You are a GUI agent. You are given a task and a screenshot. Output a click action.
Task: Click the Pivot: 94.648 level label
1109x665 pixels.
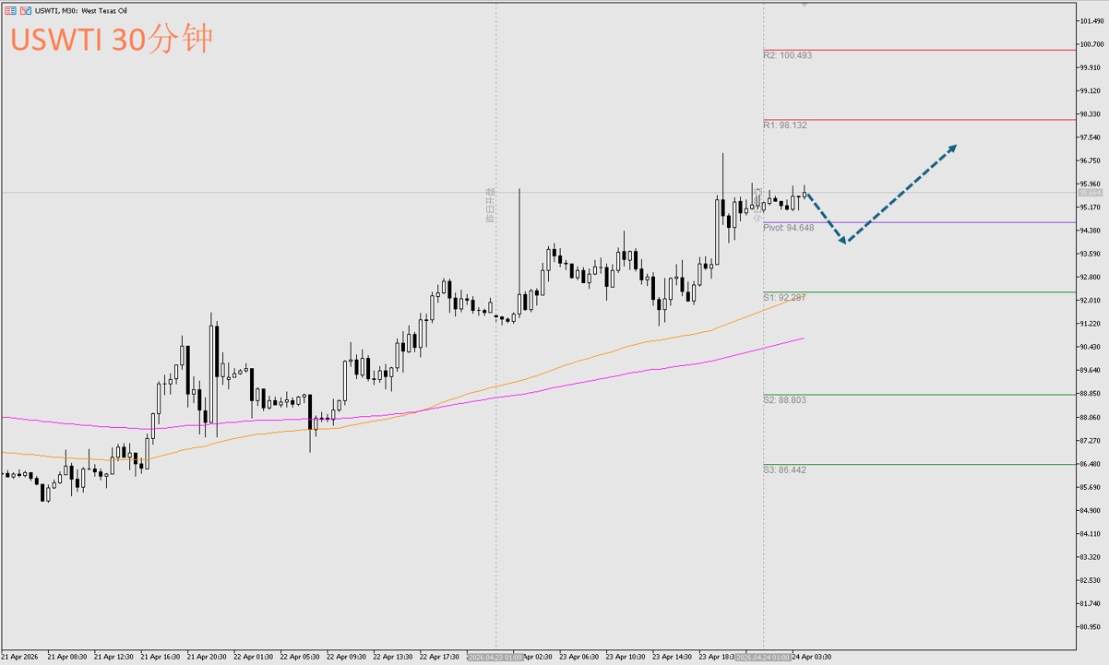tap(788, 227)
